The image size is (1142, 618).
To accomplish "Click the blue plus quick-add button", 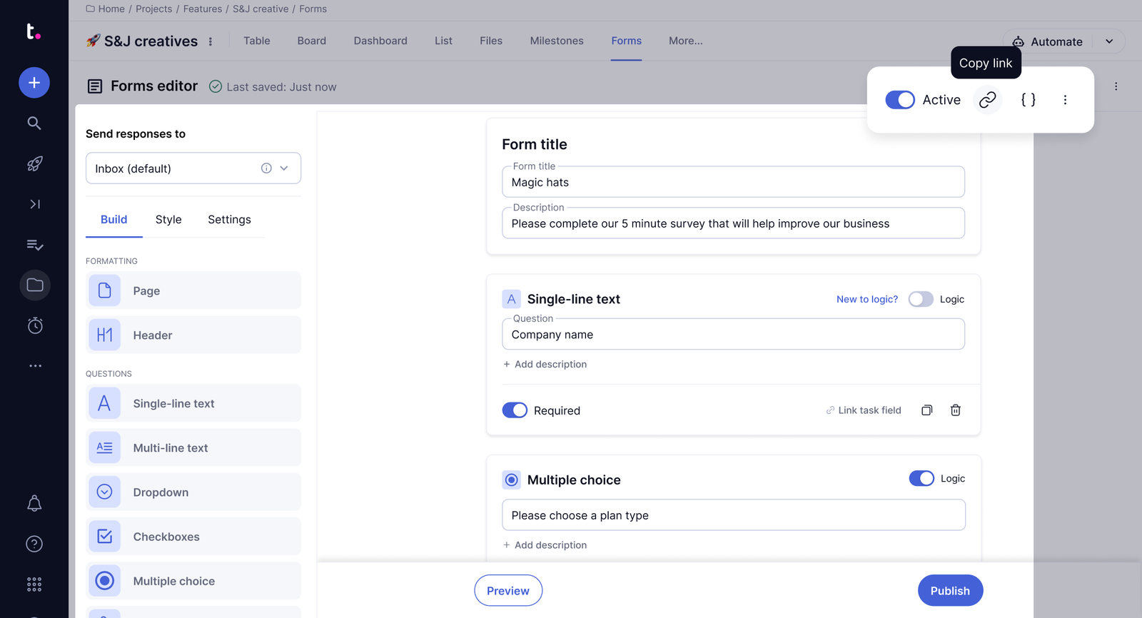I will 34,83.
